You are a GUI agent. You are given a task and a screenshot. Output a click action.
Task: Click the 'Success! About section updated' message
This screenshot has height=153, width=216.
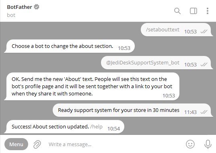[x=64, y=126]
